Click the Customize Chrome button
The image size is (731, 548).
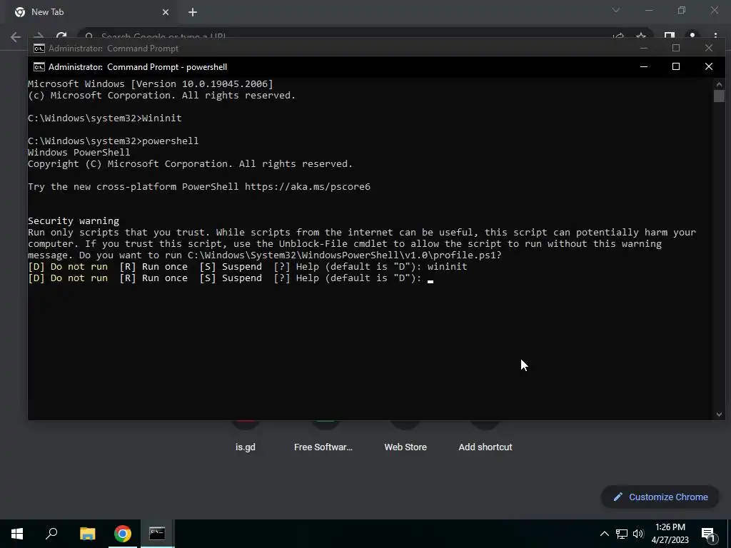tap(660, 497)
